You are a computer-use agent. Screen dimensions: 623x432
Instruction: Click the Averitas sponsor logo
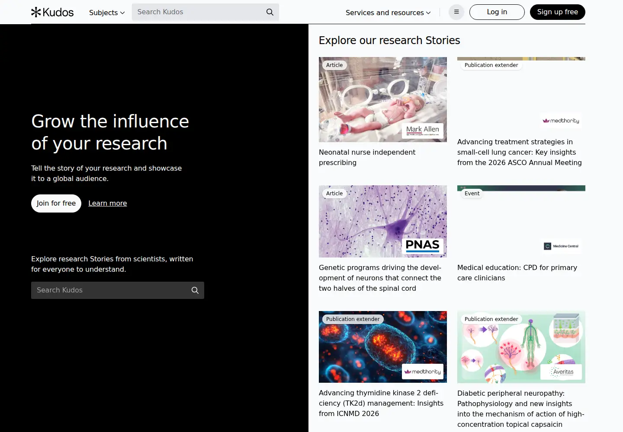(x=561, y=372)
